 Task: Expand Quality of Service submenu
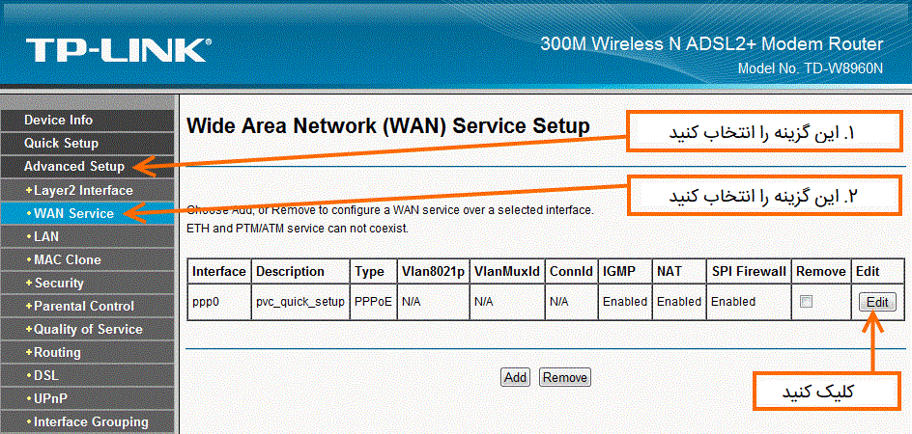(x=88, y=329)
